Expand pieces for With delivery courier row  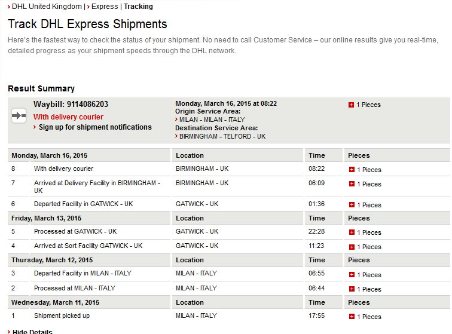click(352, 170)
